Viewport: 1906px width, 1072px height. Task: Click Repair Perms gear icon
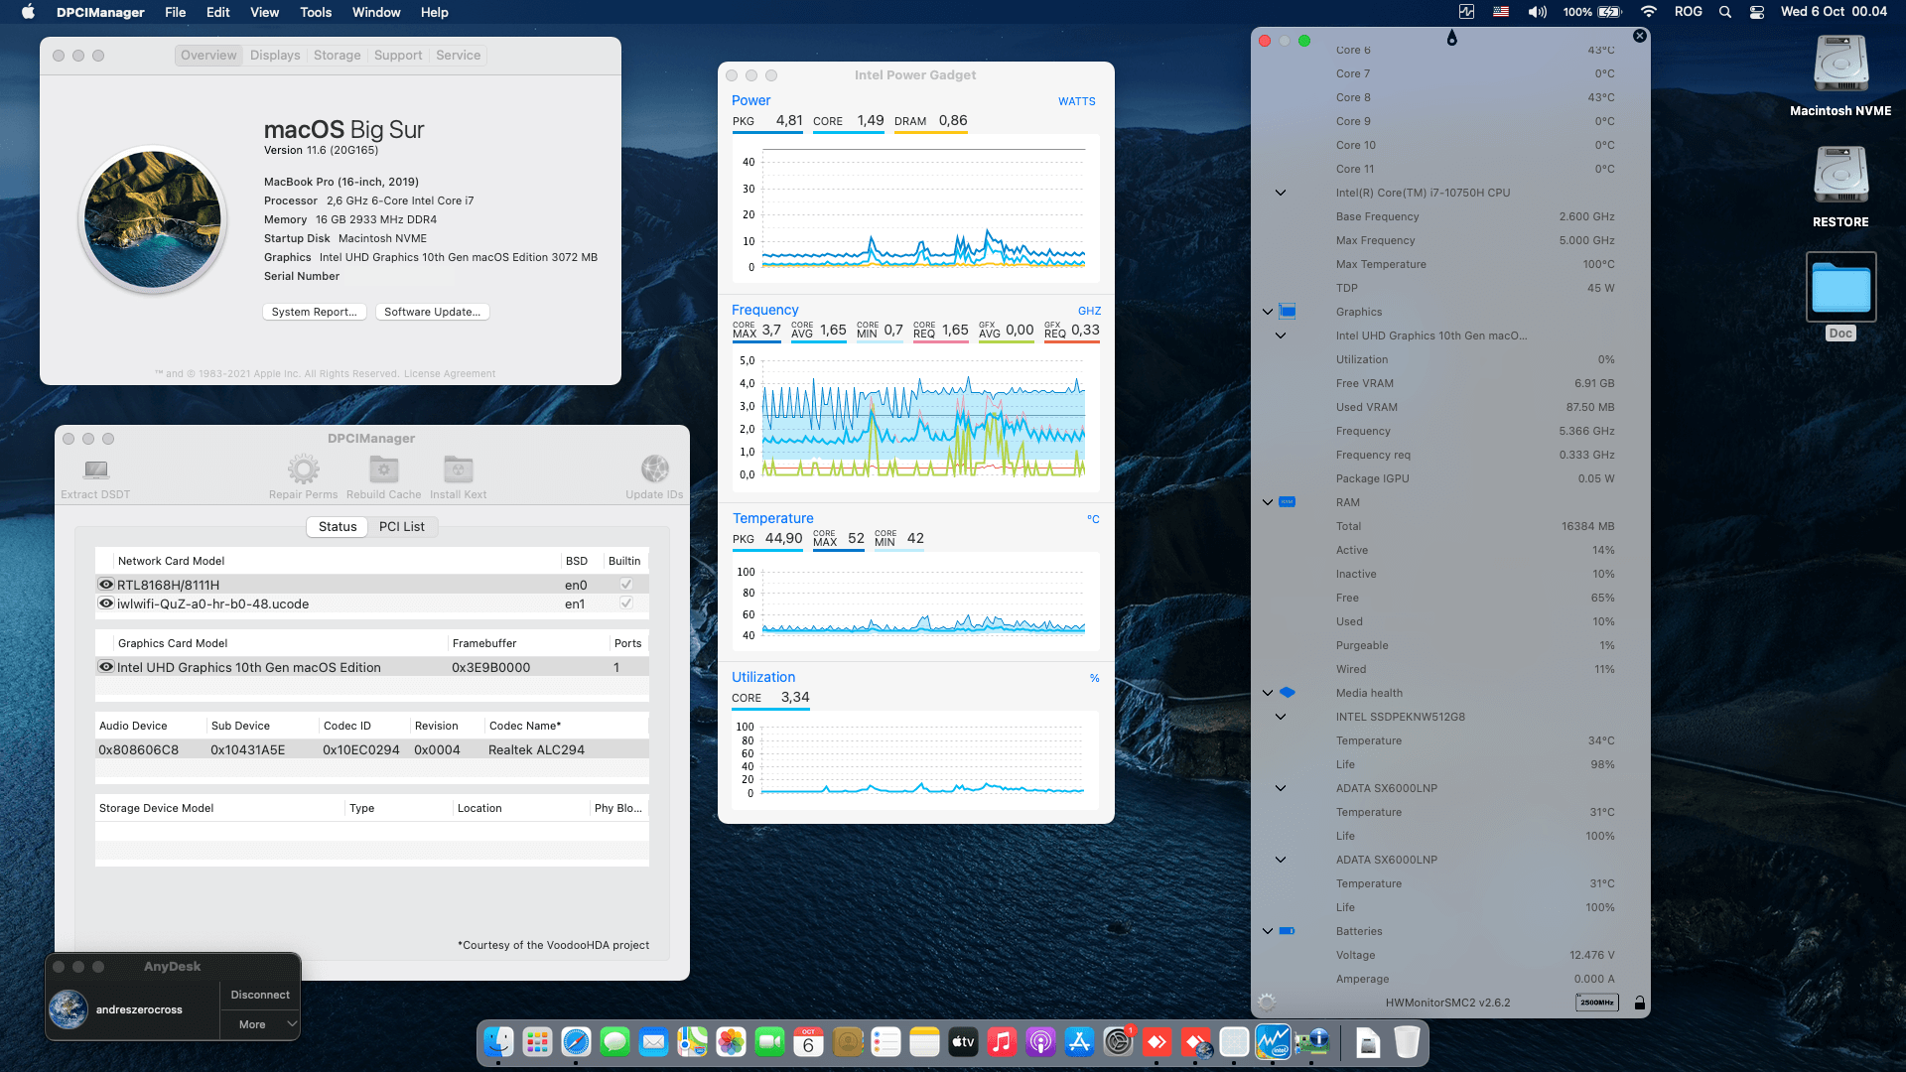click(303, 469)
